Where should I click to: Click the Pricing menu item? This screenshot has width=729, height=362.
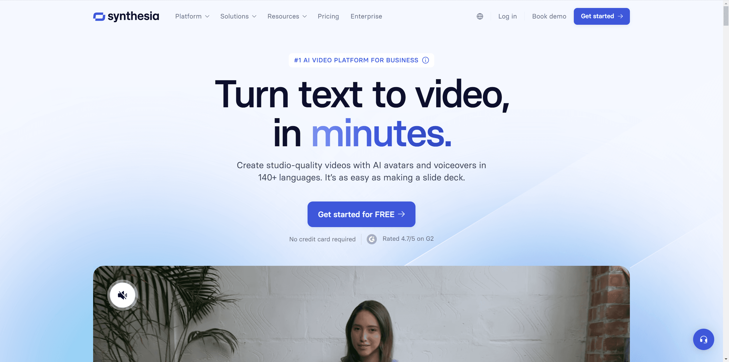point(328,16)
